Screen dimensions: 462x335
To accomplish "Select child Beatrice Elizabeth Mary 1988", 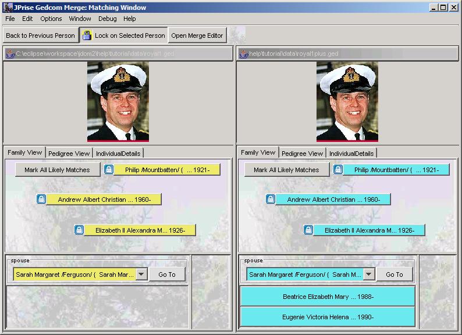I will pos(328,297).
